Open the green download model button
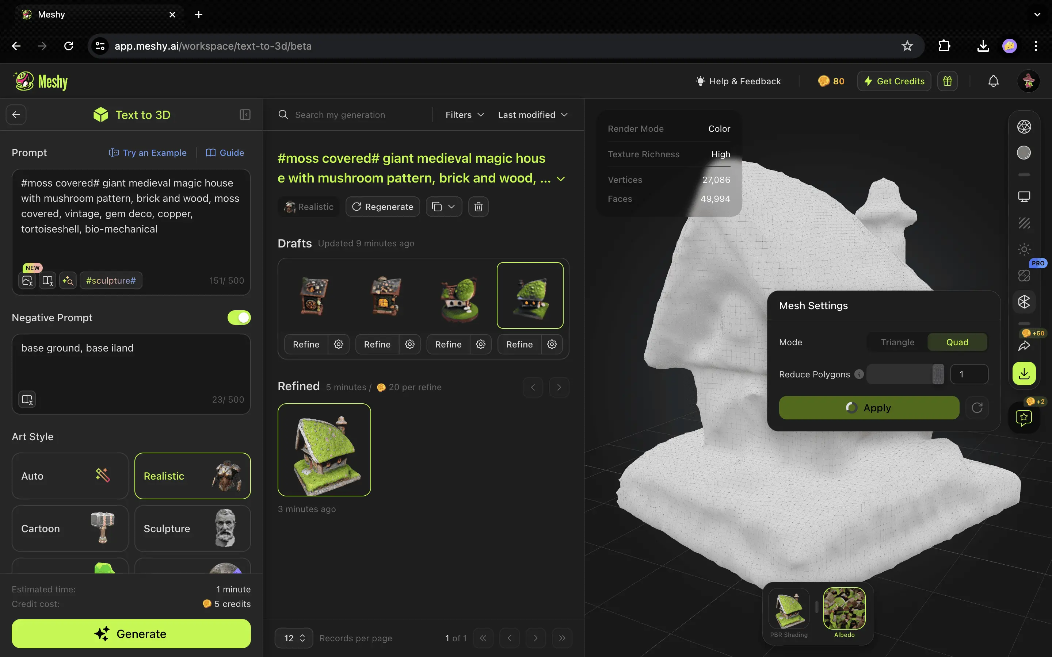This screenshot has height=657, width=1052. click(1024, 373)
